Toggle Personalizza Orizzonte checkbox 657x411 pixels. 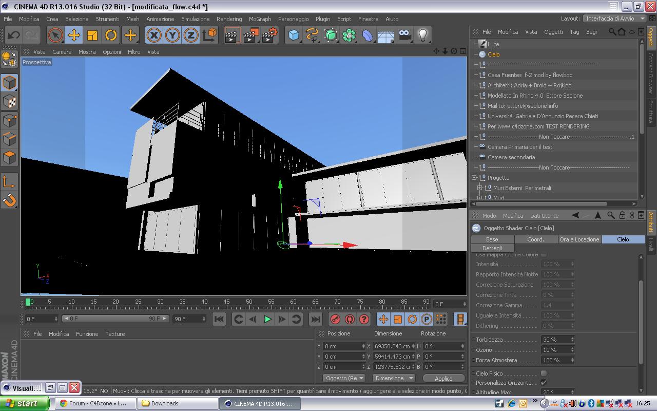pos(544,383)
